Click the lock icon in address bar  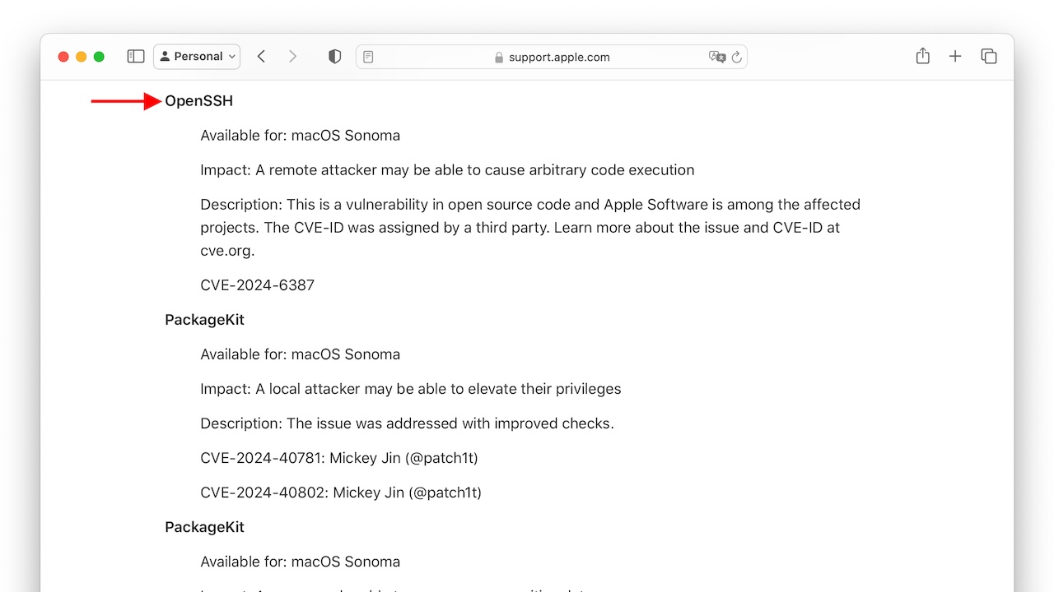pyautogui.click(x=498, y=58)
